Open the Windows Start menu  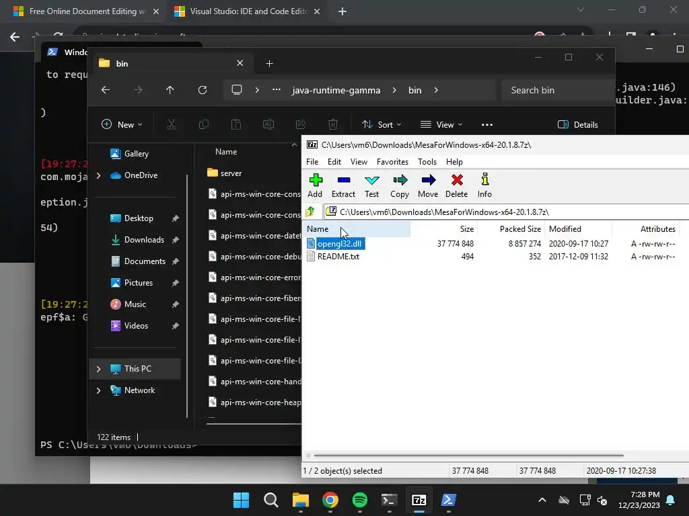[x=242, y=500]
